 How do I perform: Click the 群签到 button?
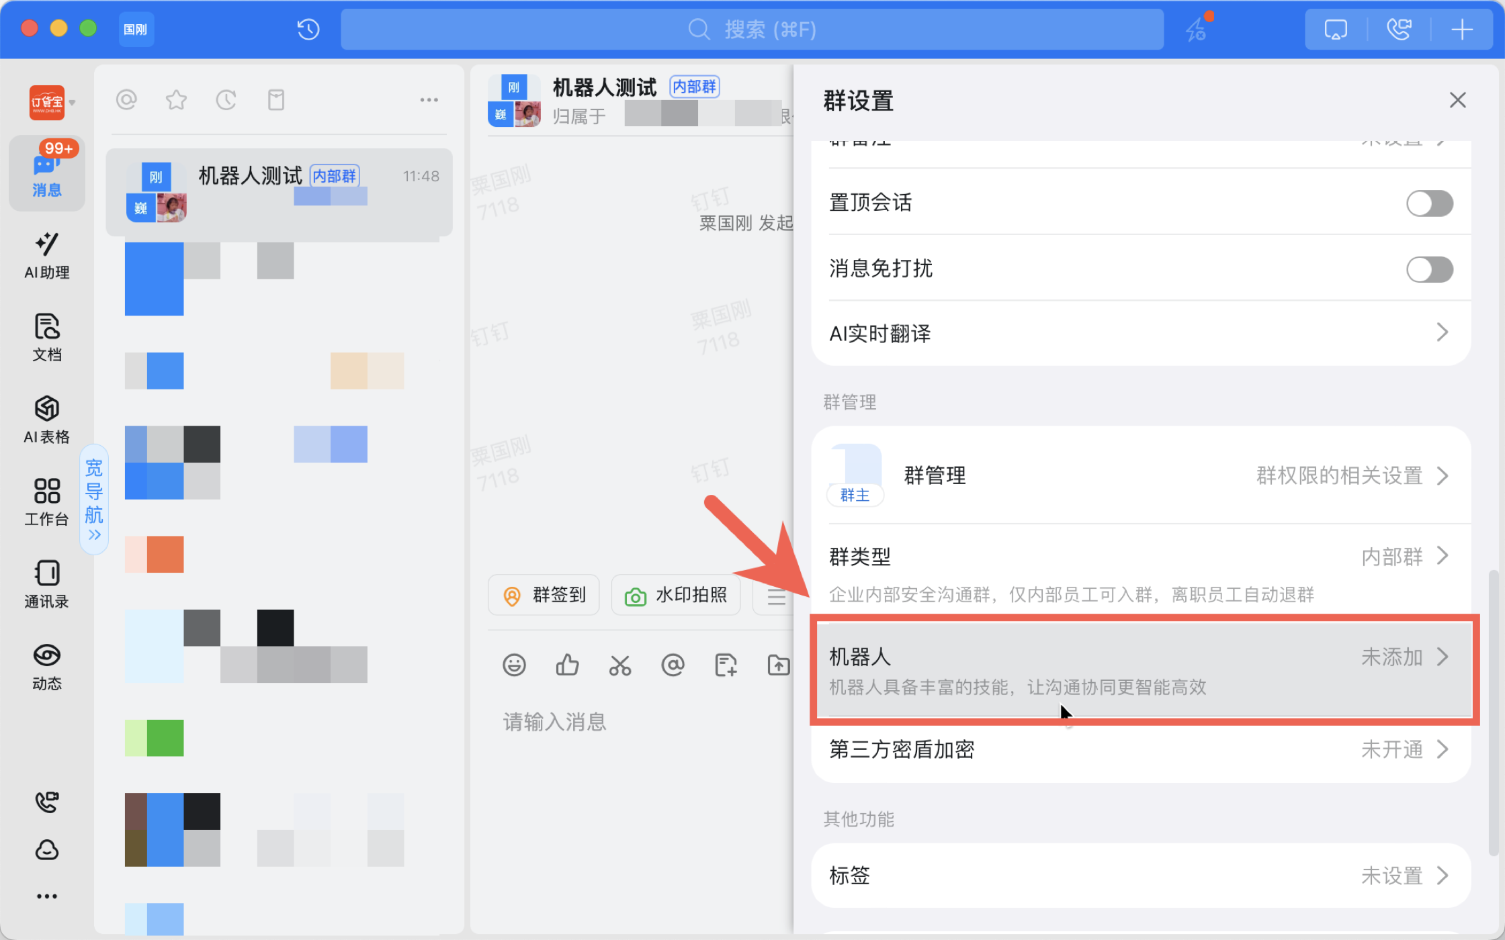pos(544,595)
